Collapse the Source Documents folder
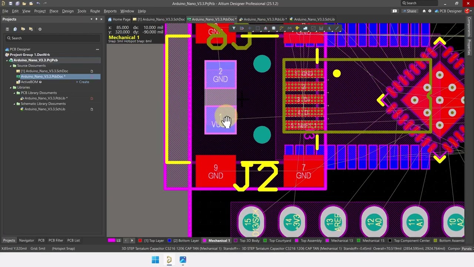 coord(11,66)
